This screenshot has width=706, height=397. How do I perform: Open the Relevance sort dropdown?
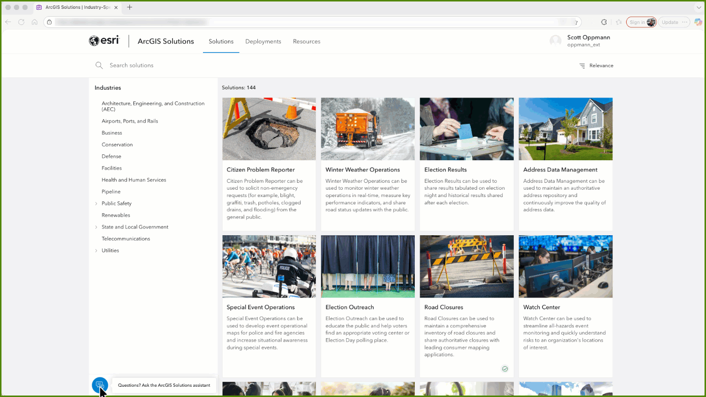click(596, 66)
